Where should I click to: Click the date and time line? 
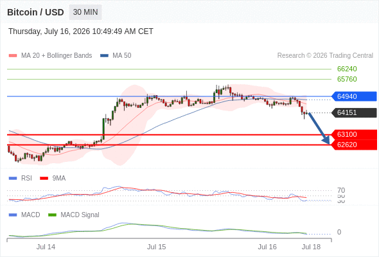point(81,31)
